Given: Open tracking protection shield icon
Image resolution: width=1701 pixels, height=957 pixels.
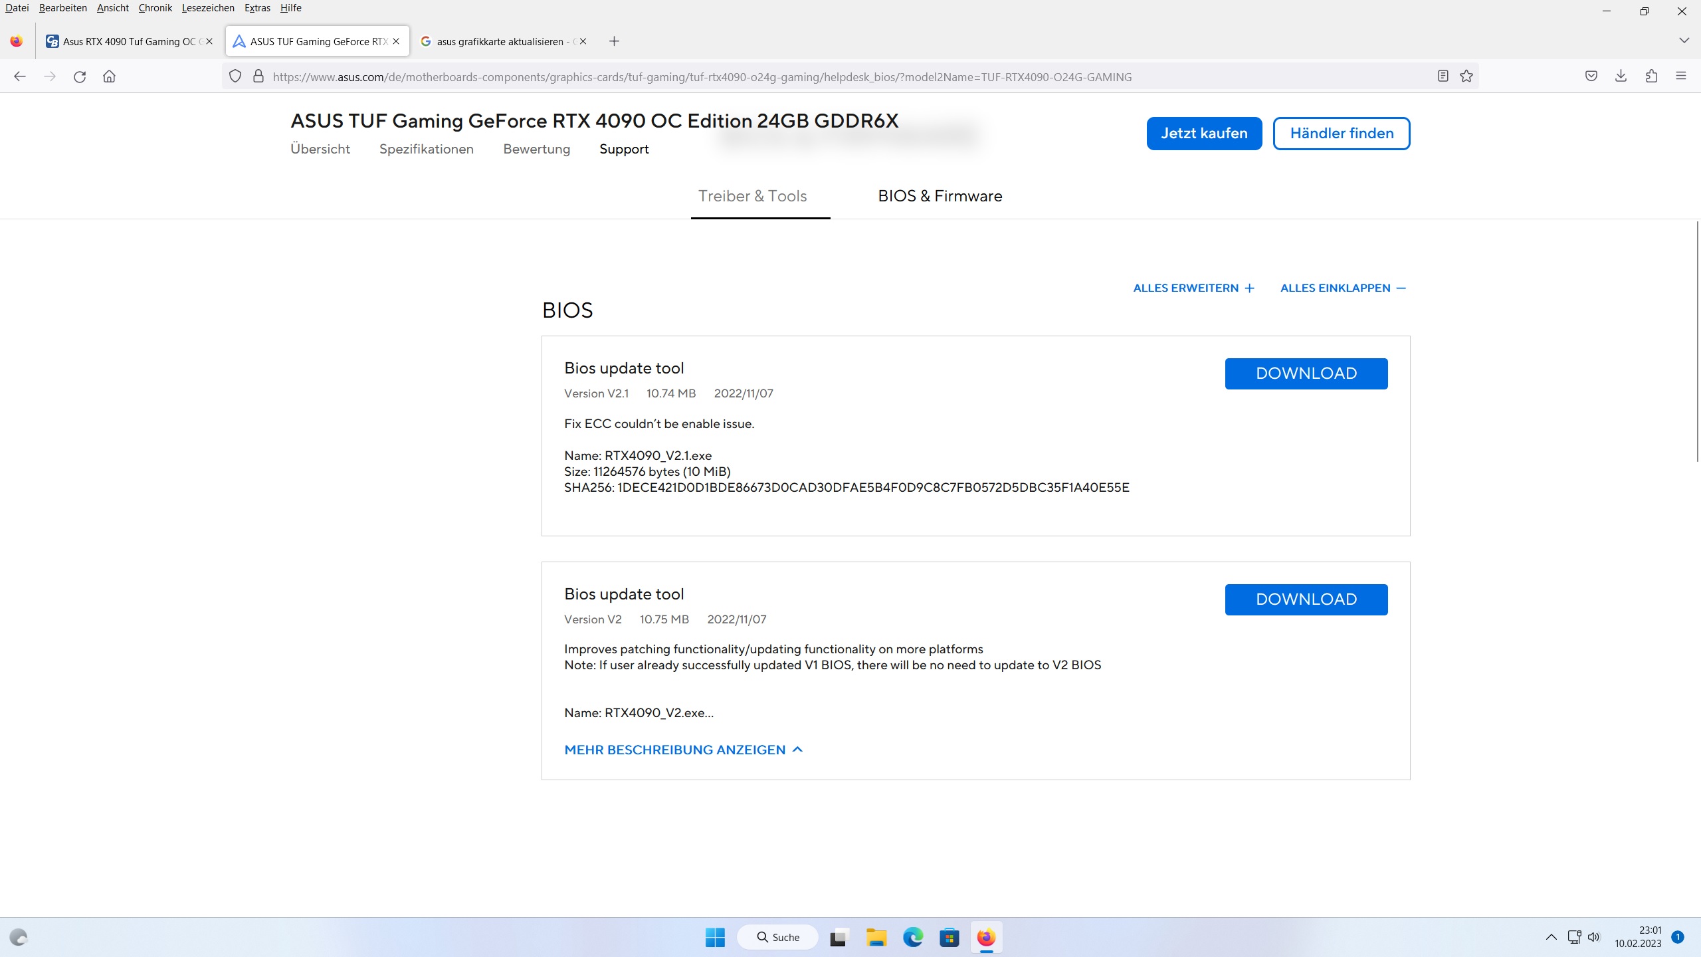Looking at the screenshot, I should (235, 76).
